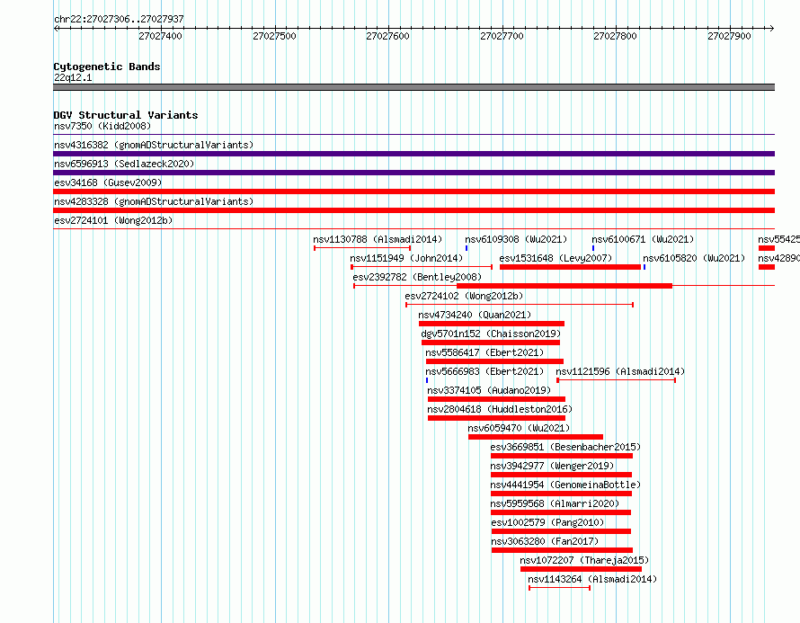Click the 27027400 ruler position label
The height and width of the screenshot is (623, 800).
point(160,36)
